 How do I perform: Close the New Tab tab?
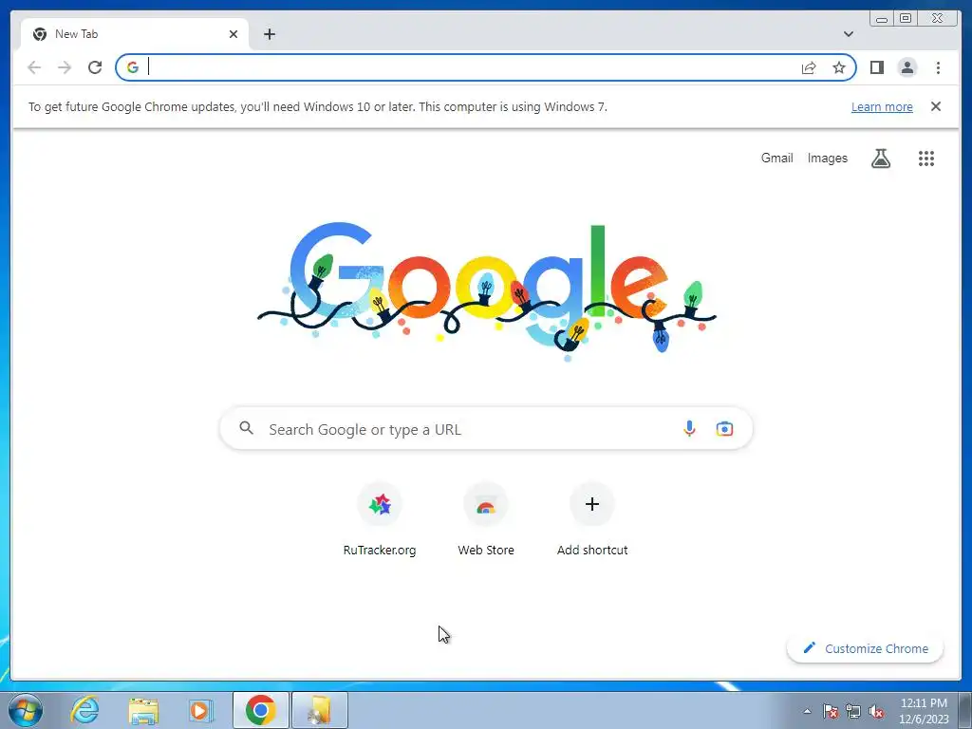pyautogui.click(x=234, y=34)
